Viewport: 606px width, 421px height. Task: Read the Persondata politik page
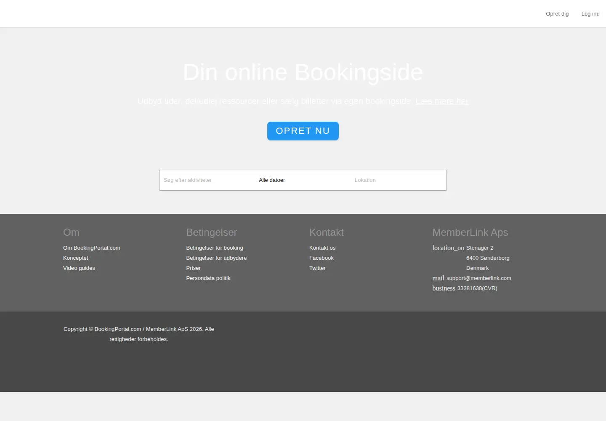208,278
